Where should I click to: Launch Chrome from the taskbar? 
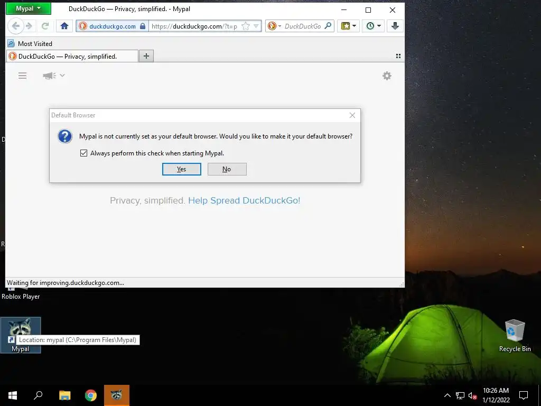pyautogui.click(x=91, y=395)
